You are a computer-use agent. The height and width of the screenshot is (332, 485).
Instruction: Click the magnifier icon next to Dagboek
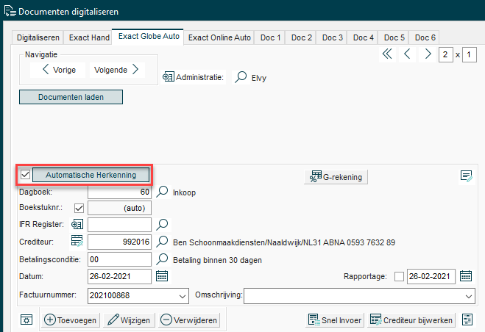click(163, 192)
